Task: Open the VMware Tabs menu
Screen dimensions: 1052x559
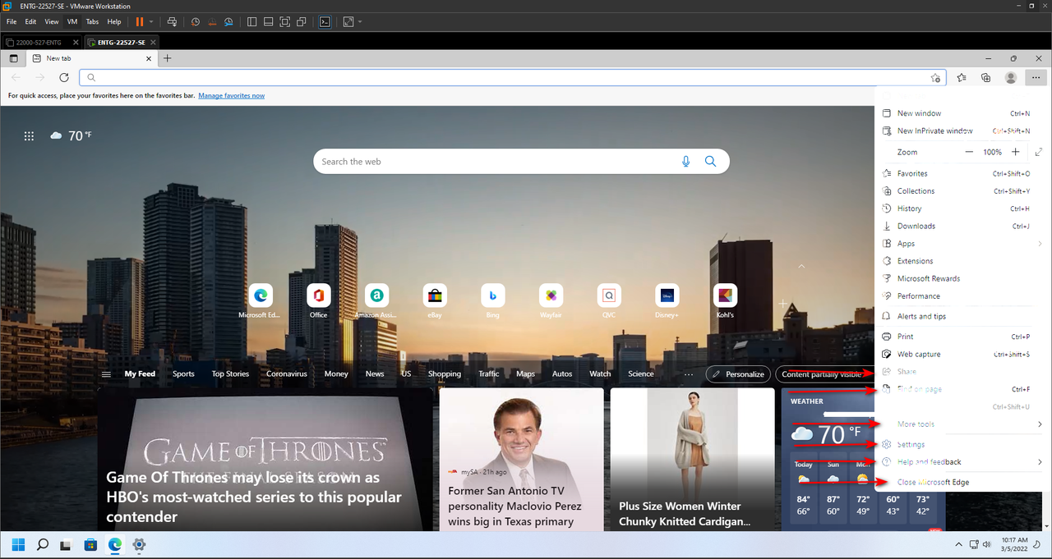Action: pos(92,21)
